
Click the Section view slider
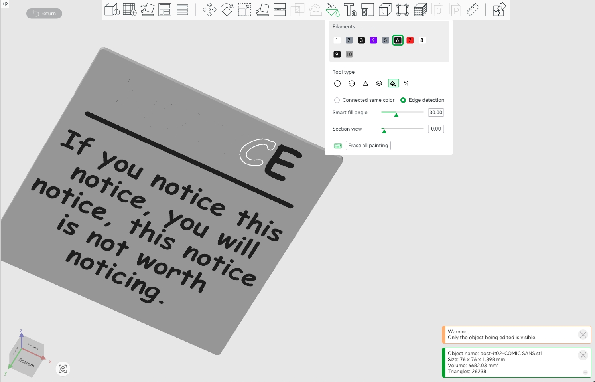(402, 129)
